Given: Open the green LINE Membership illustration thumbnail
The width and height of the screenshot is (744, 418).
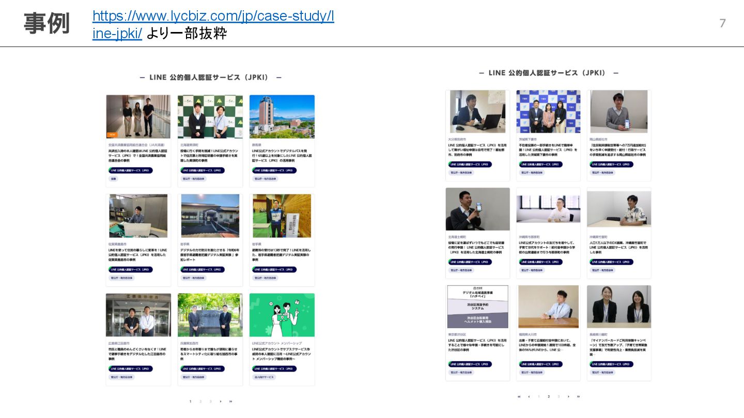Looking at the screenshot, I should tap(282, 315).
